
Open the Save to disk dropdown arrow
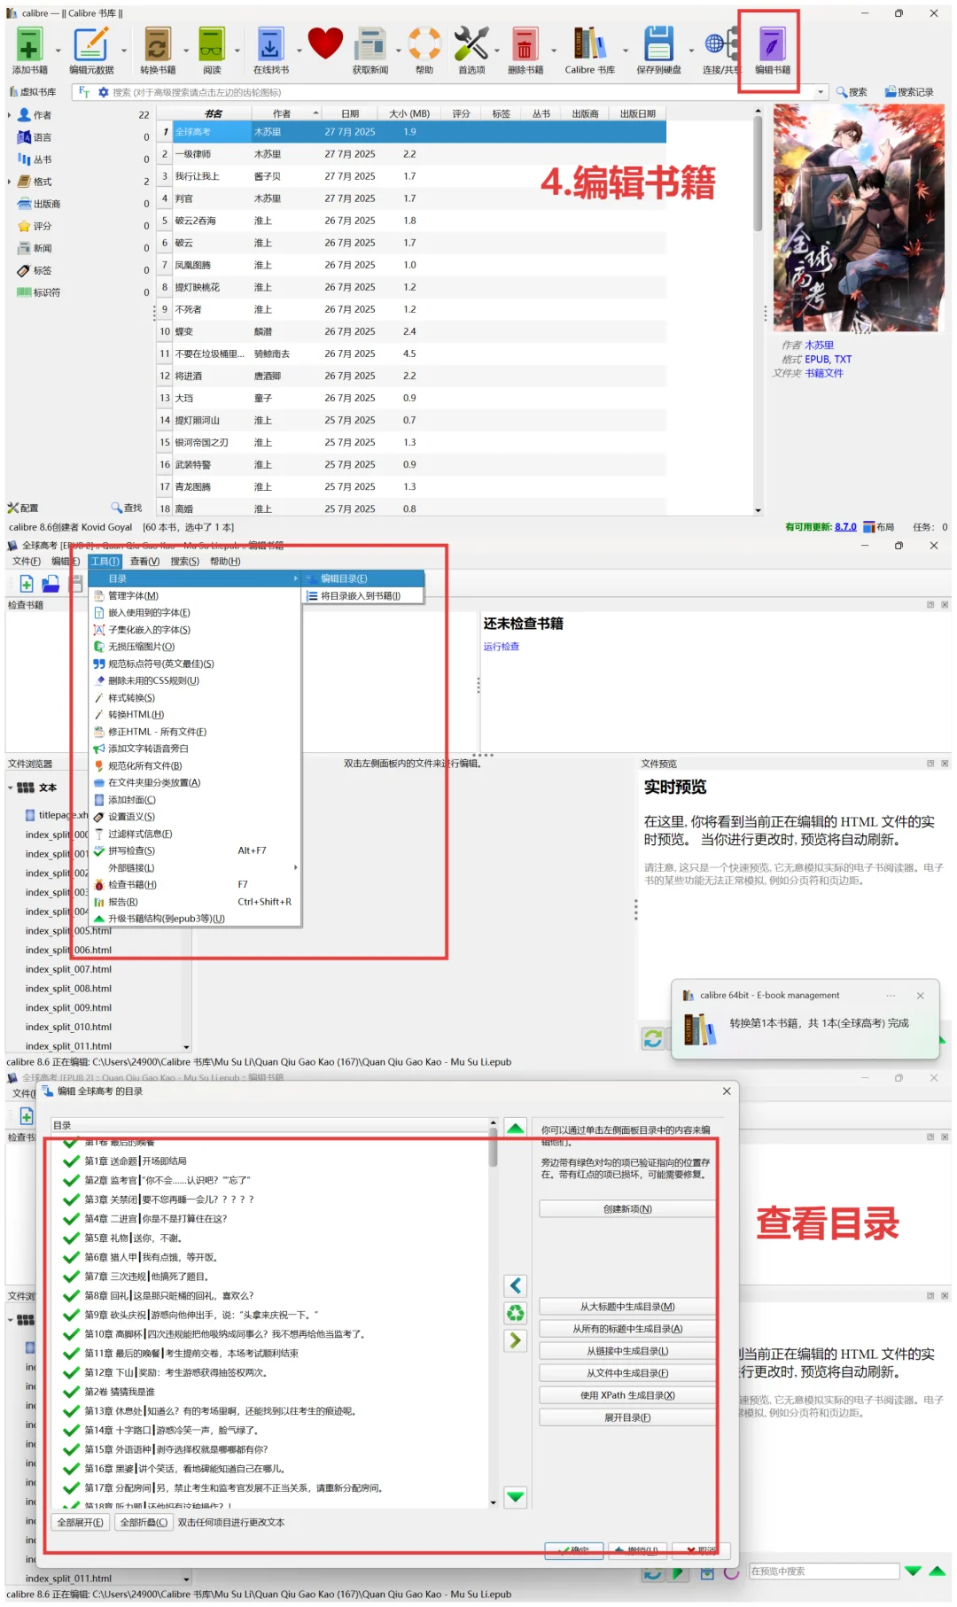coord(690,50)
